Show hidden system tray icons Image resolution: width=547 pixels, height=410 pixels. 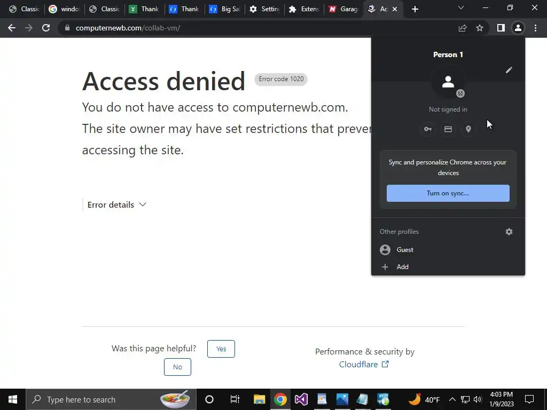tap(452, 399)
